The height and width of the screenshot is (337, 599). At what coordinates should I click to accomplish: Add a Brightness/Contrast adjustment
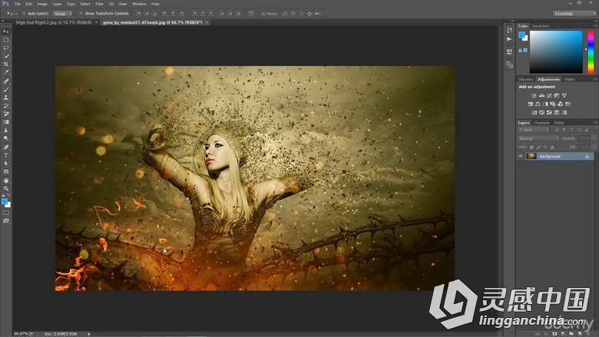click(x=534, y=95)
